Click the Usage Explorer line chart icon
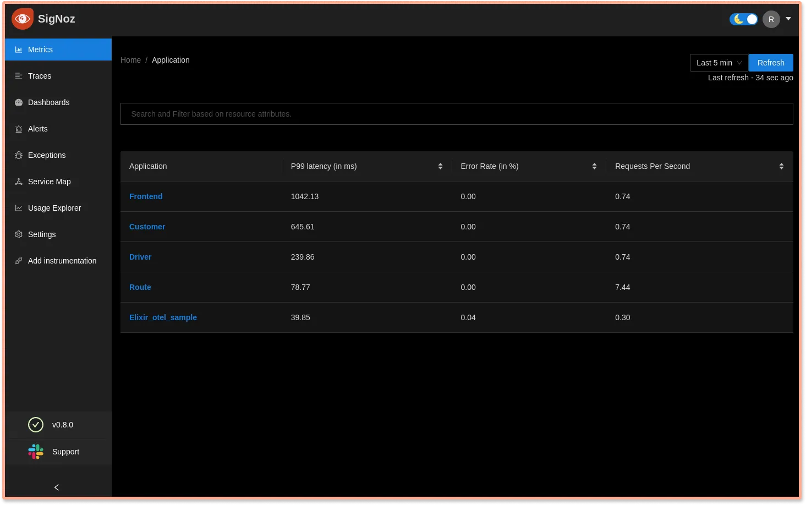Screen dimensions: 806x505 click(19, 208)
